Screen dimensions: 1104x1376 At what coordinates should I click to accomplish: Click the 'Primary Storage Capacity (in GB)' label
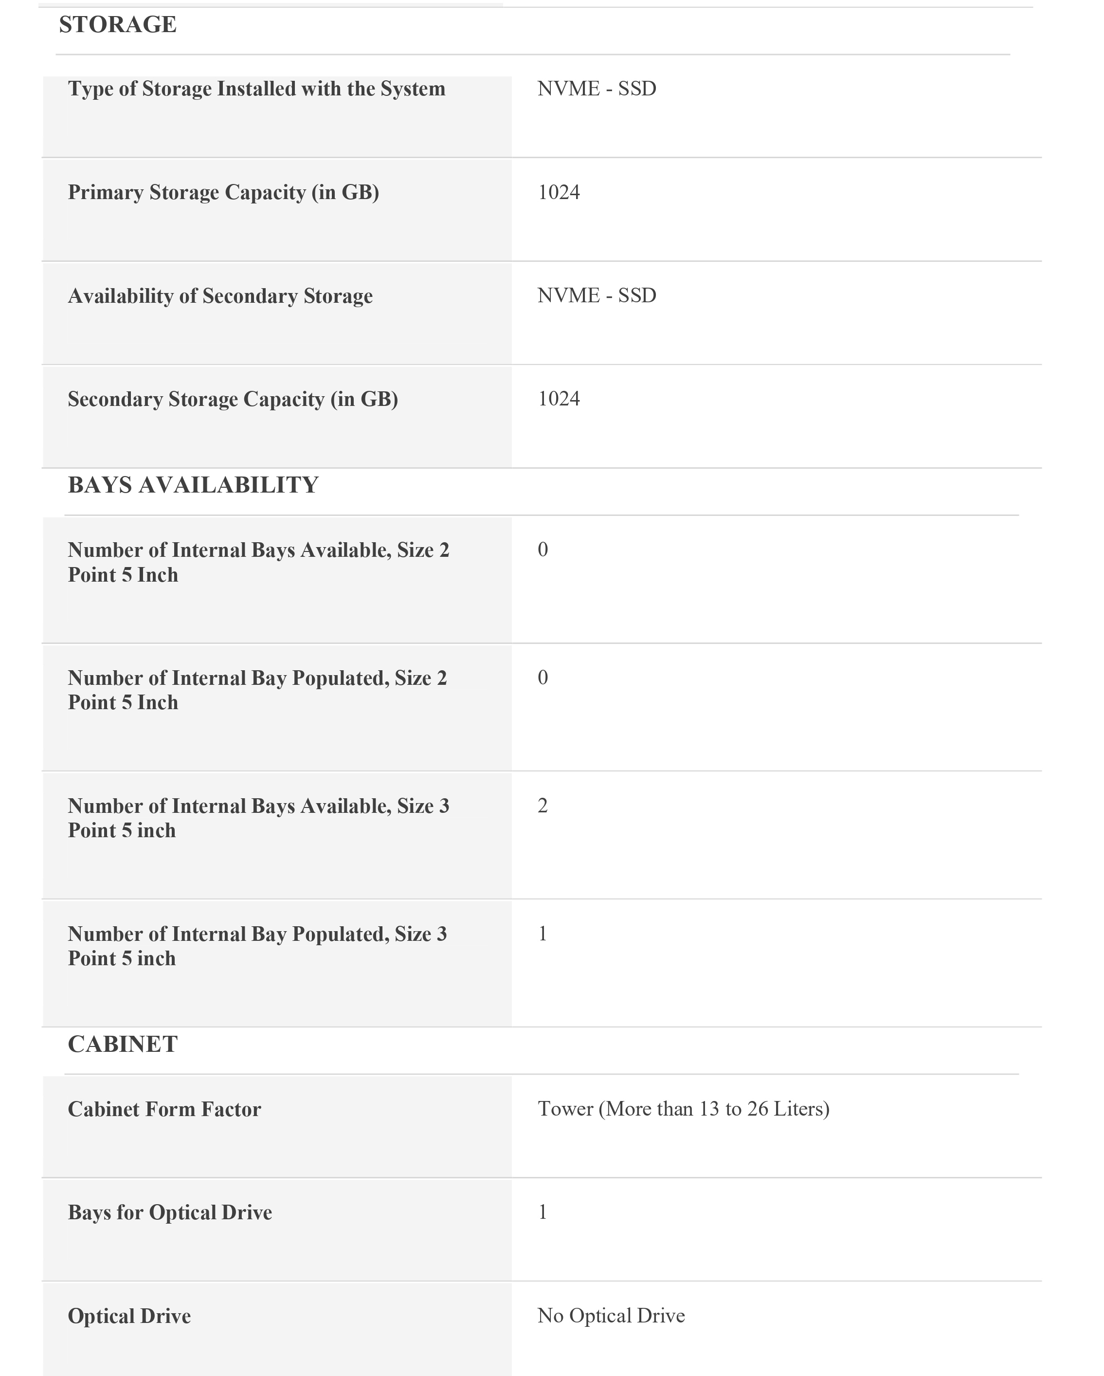(223, 192)
